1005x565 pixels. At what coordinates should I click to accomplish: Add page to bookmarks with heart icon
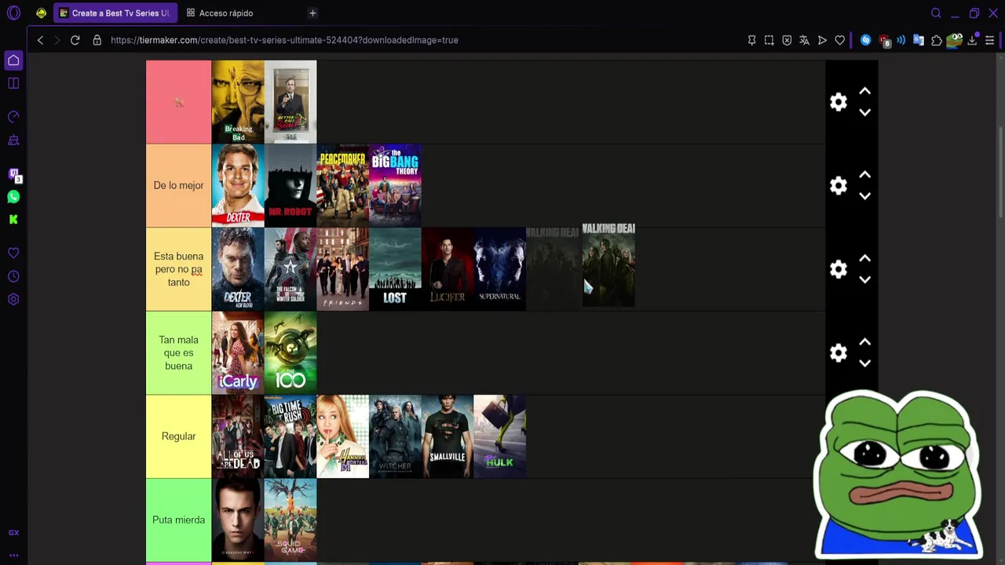tap(839, 40)
